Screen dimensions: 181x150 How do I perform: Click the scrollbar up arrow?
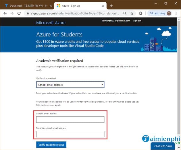179,19
